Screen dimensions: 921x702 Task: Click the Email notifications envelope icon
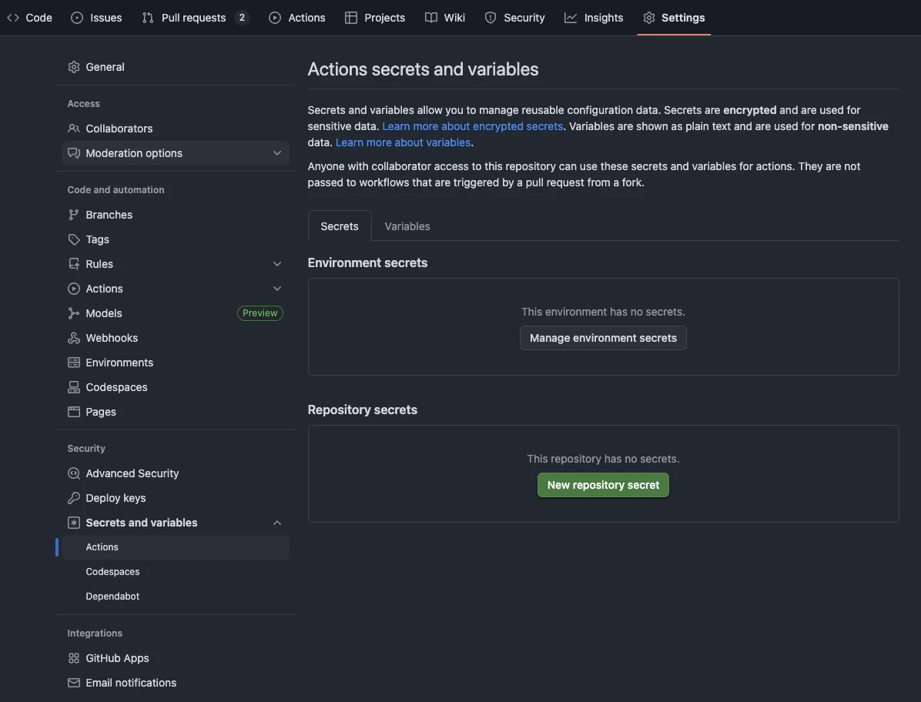click(73, 683)
